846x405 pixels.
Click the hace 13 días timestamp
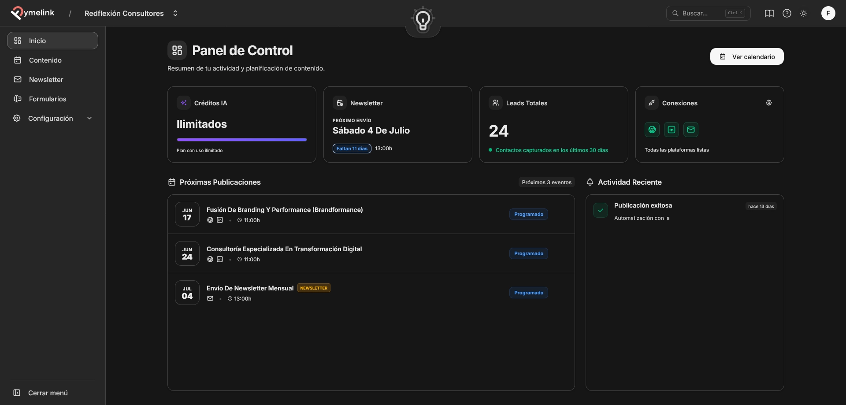point(761,206)
